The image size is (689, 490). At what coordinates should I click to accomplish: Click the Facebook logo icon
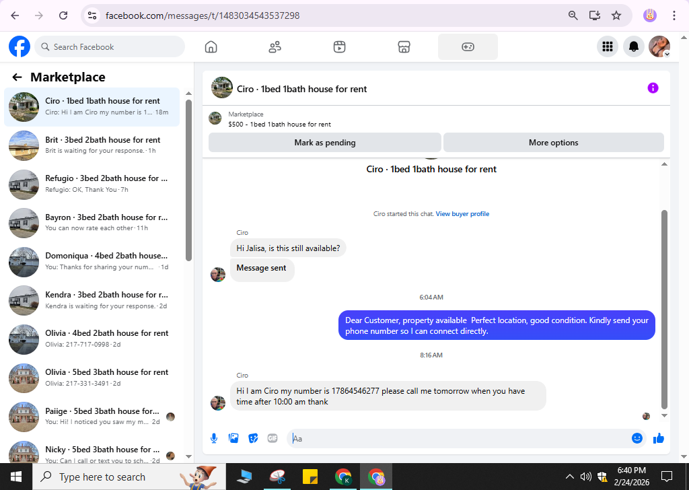point(20,46)
